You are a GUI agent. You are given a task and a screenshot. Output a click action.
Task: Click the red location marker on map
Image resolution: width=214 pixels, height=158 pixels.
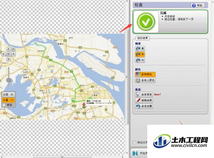pos(84,105)
